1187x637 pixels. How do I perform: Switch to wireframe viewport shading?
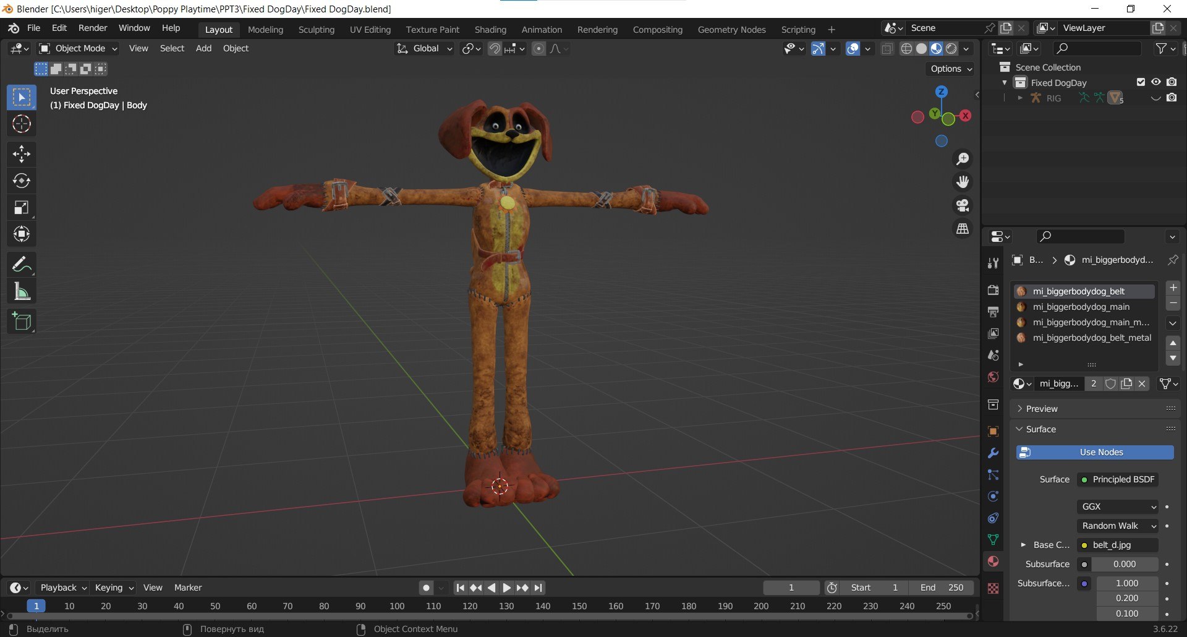pos(906,49)
